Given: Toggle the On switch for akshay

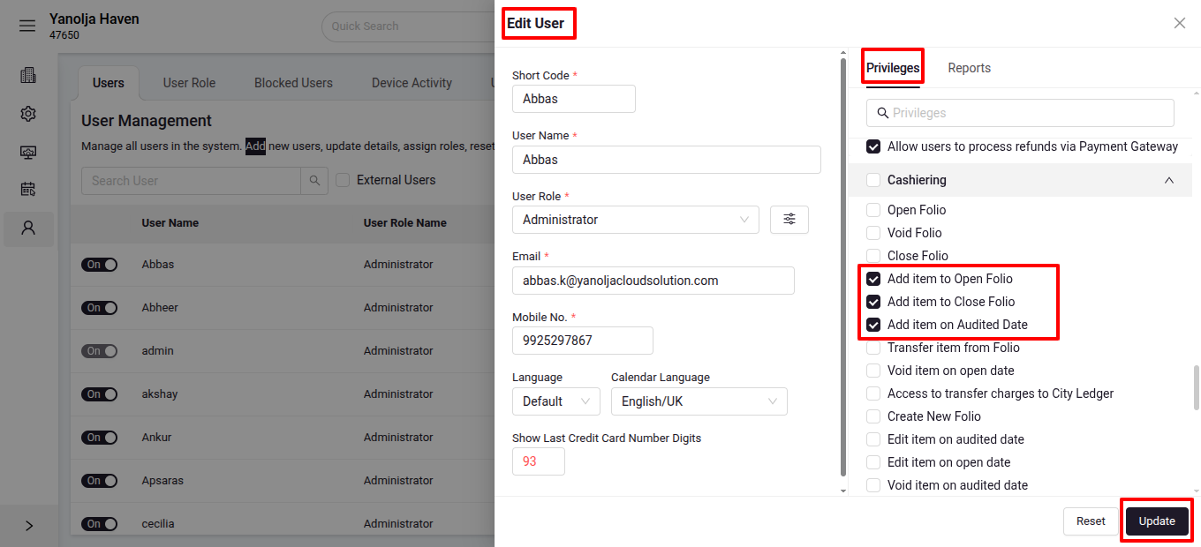Looking at the screenshot, I should point(99,394).
